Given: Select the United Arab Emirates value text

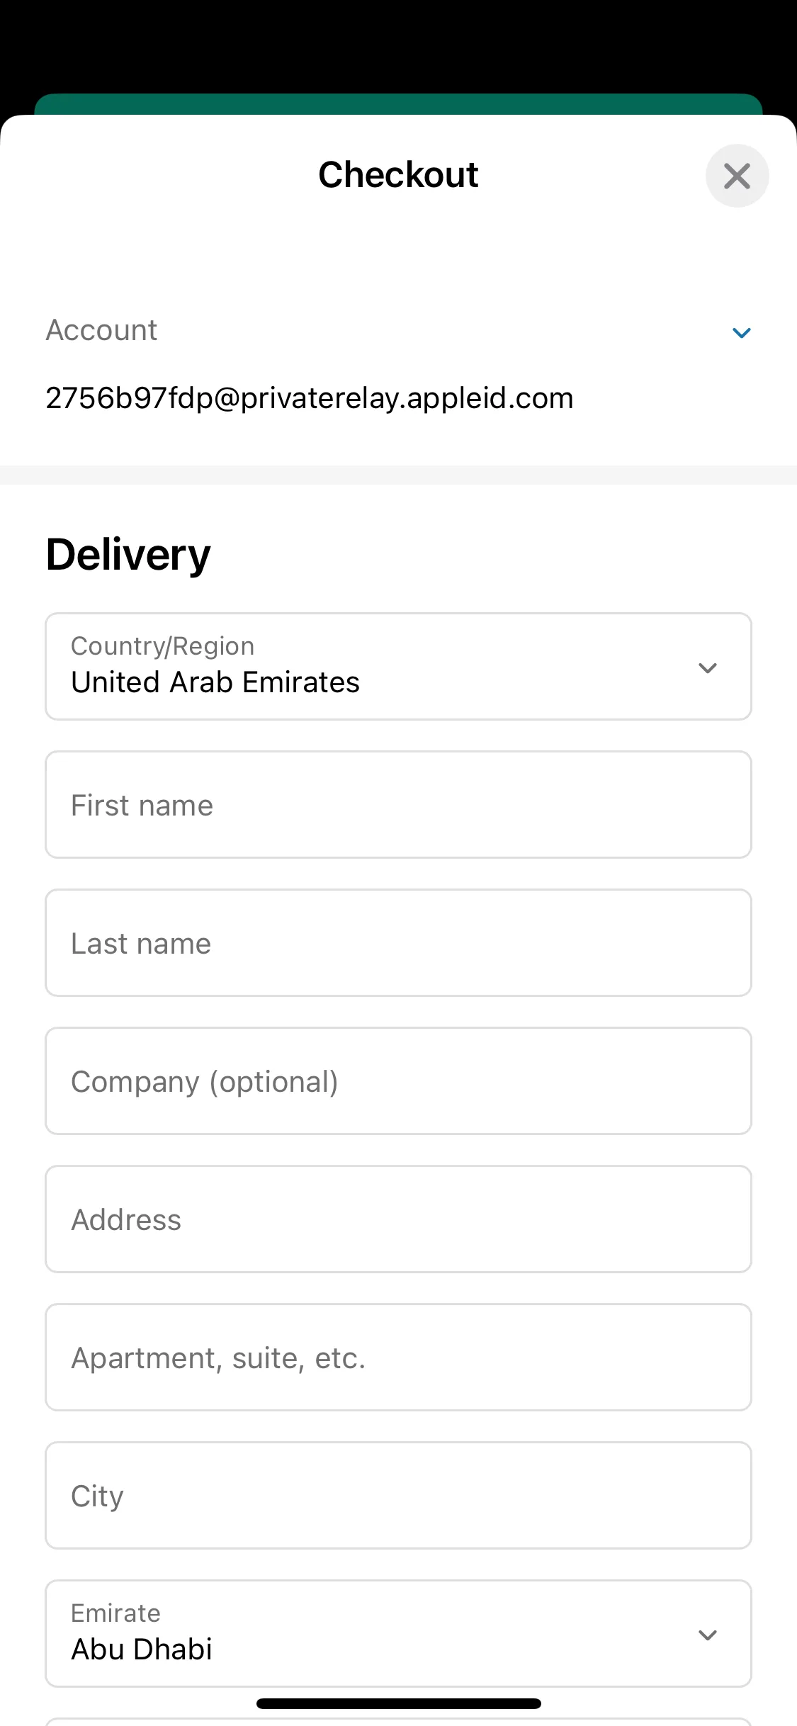Looking at the screenshot, I should 215,682.
